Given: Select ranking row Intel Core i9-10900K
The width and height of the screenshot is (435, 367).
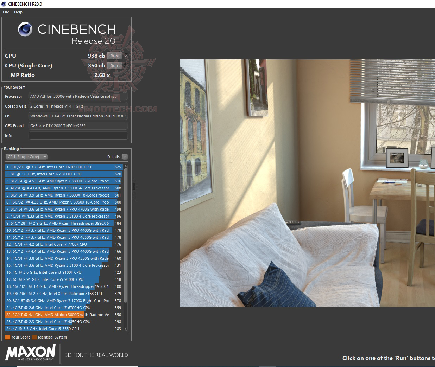Looking at the screenshot, I should pos(64,167).
